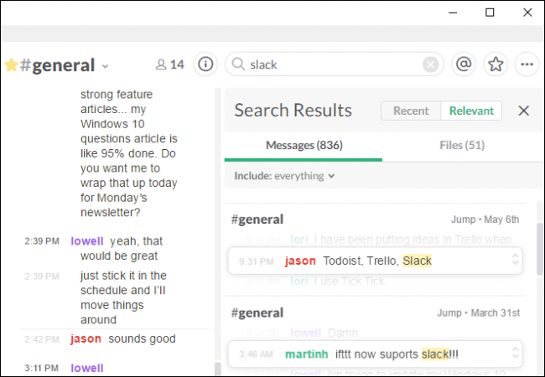
Task: Focus the search field containing 'slack'
Action: [335, 65]
